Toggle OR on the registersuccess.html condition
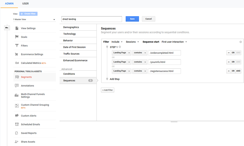 (233, 71)
